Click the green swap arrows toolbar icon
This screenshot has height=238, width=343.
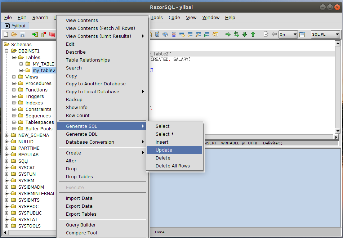click(x=236, y=34)
